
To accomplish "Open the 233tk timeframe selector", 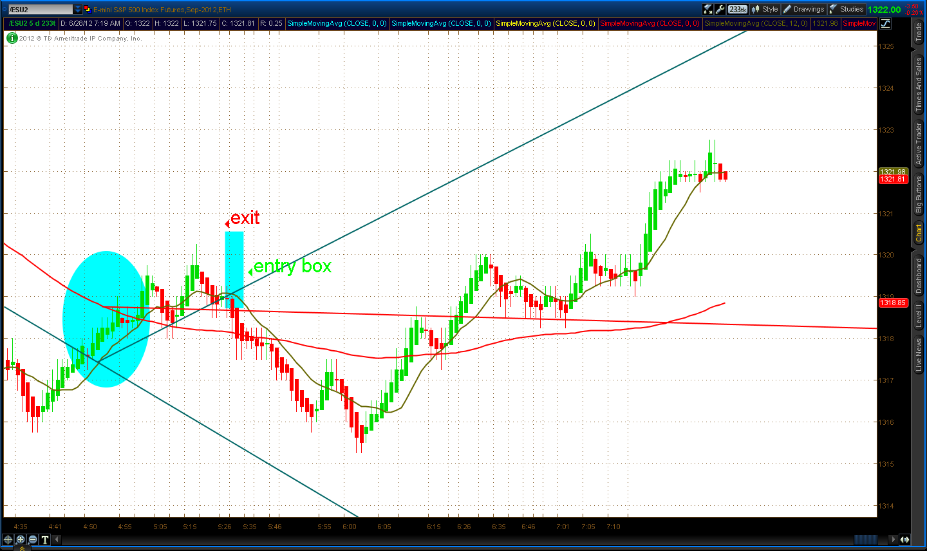I will point(738,10).
